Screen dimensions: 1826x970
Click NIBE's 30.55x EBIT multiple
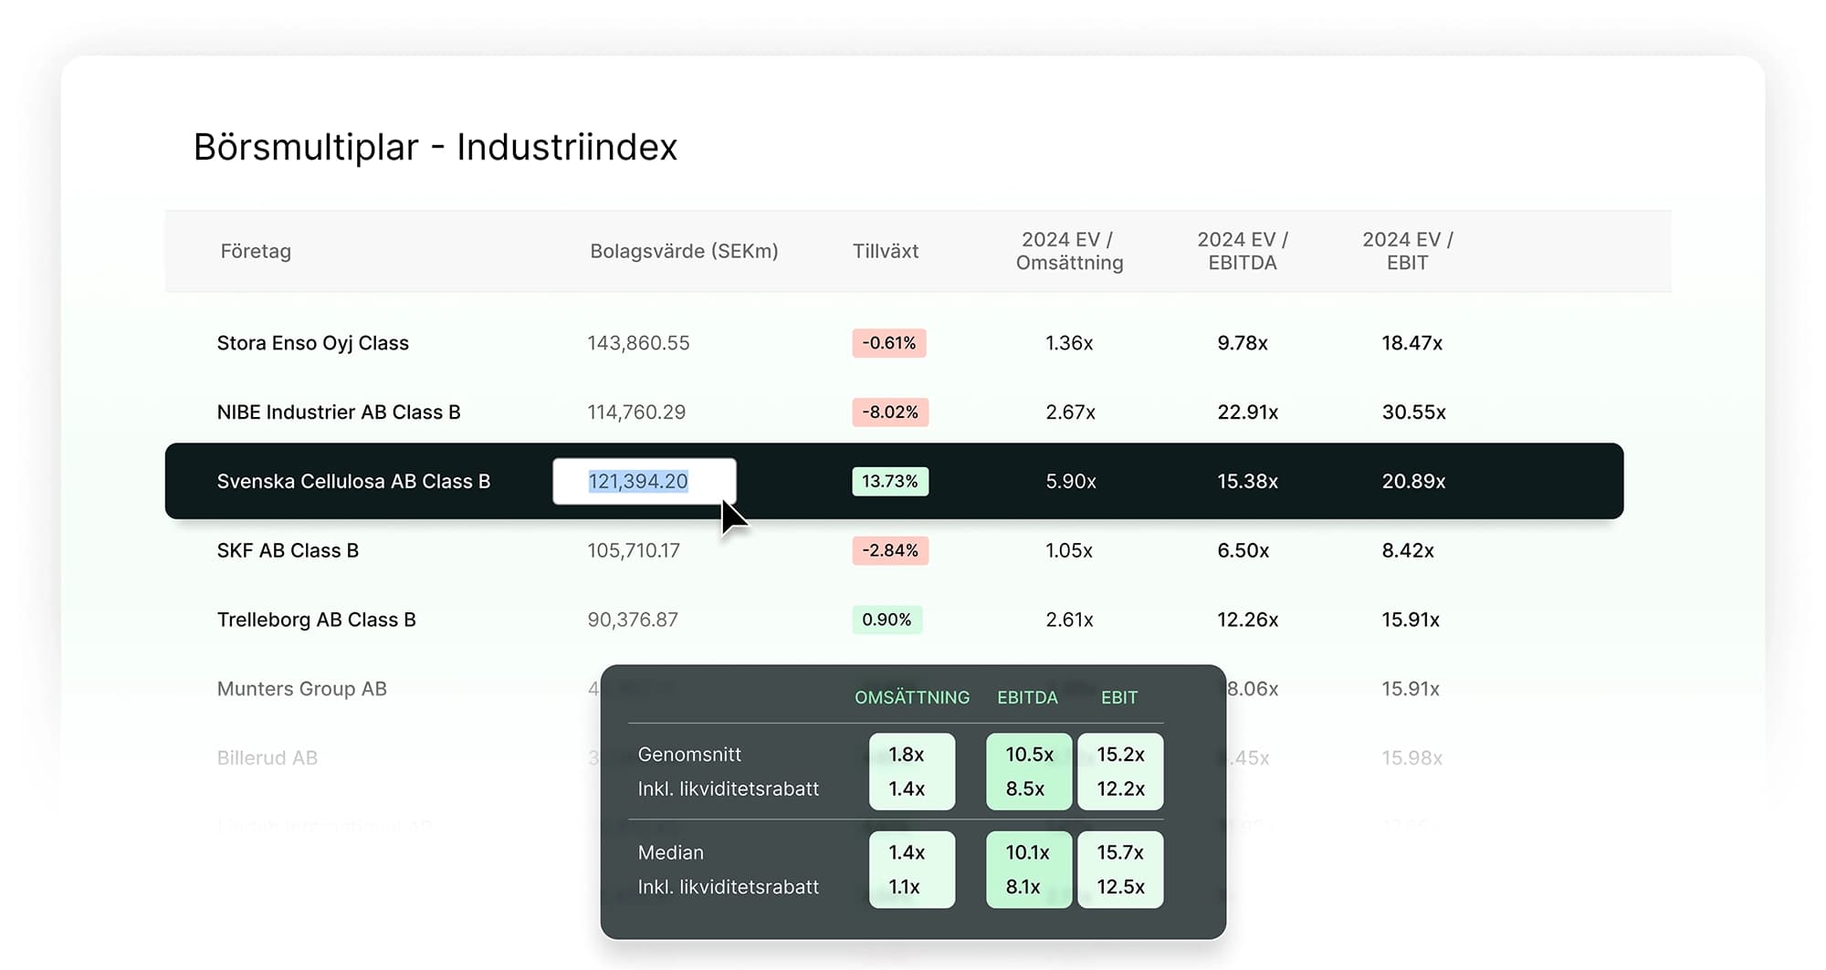tap(1414, 412)
